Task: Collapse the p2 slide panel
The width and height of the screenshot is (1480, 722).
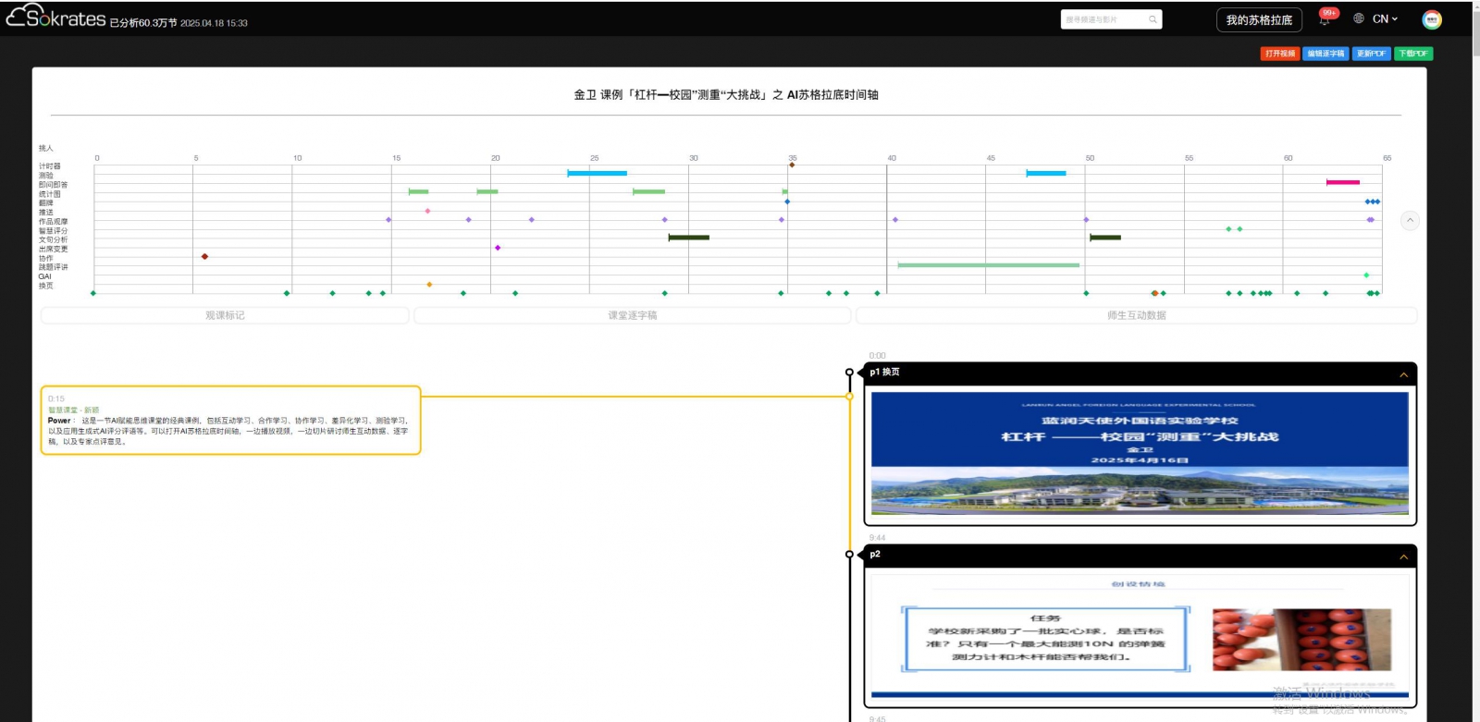Action: 1403,557
